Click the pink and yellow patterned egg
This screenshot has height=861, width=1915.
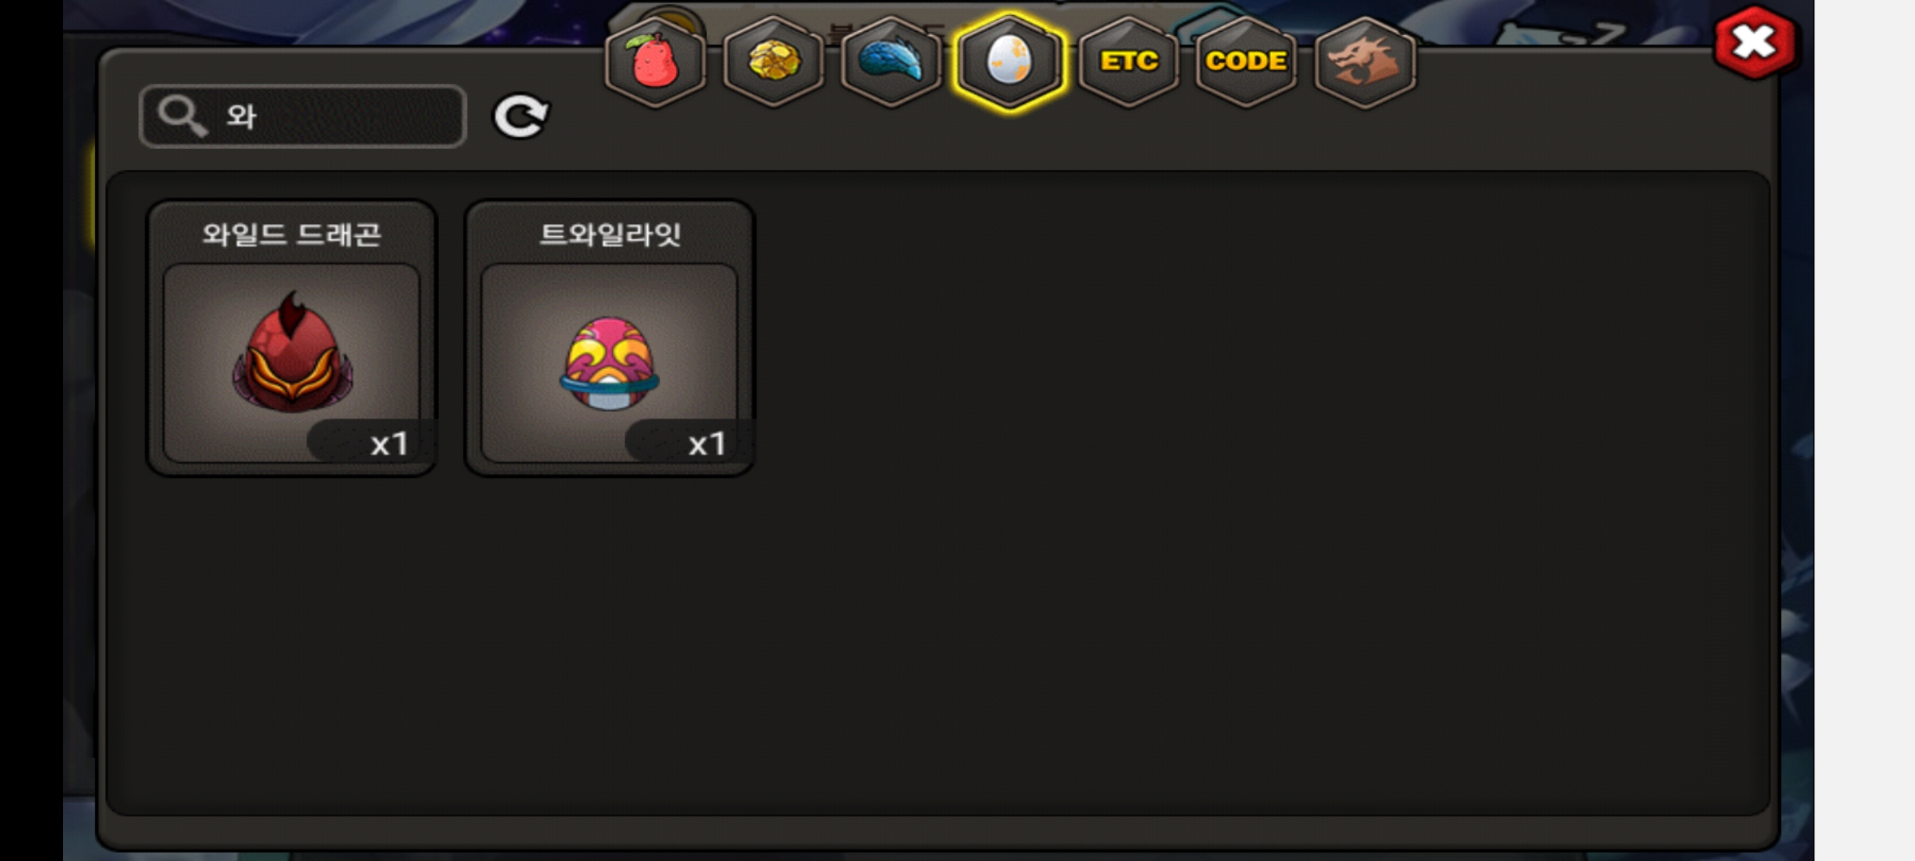pyautogui.click(x=609, y=363)
